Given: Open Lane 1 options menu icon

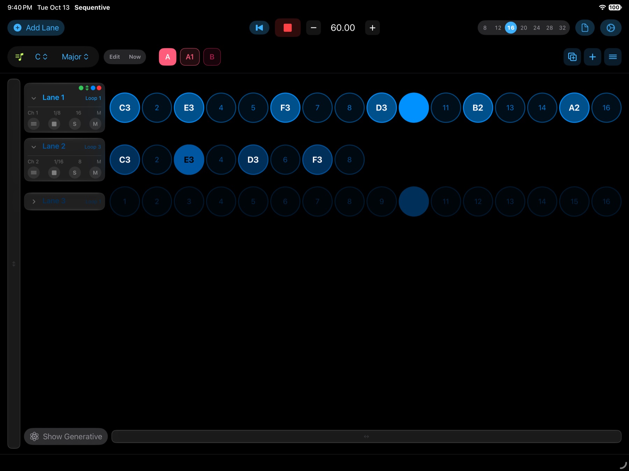Looking at the screenshot, I should coord(34,124).
